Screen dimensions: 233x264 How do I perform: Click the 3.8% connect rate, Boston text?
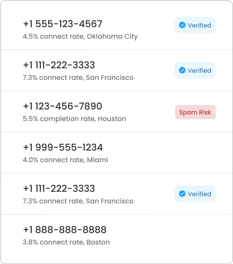66,242
